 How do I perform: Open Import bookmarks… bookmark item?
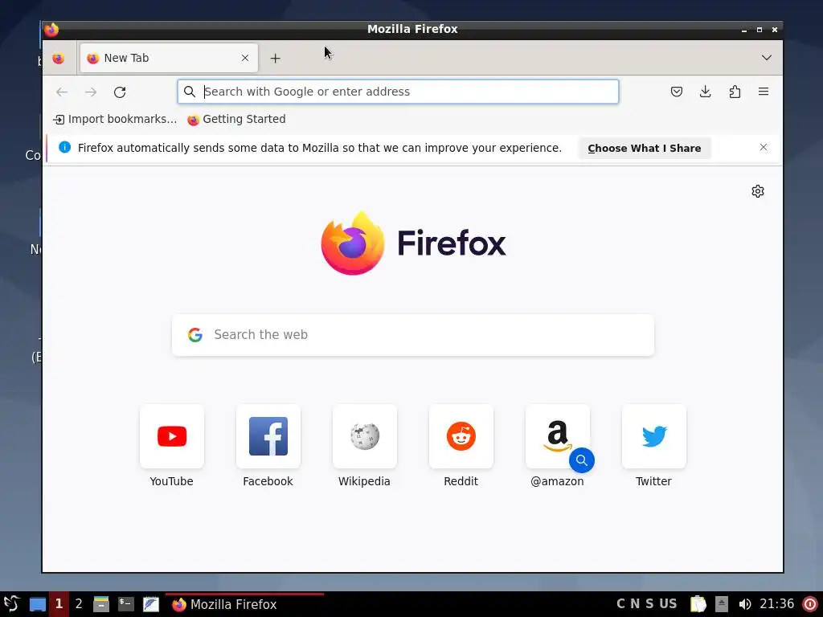(115, 119)
